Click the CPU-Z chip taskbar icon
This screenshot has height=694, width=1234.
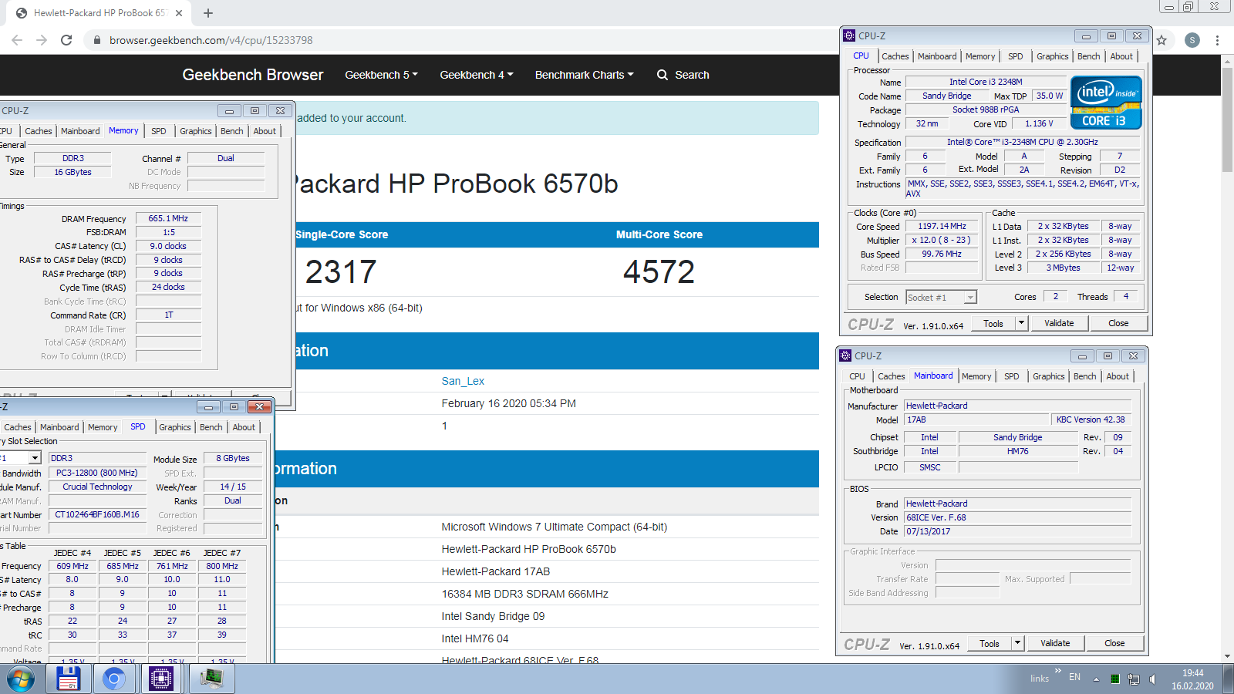coord(161,679)
